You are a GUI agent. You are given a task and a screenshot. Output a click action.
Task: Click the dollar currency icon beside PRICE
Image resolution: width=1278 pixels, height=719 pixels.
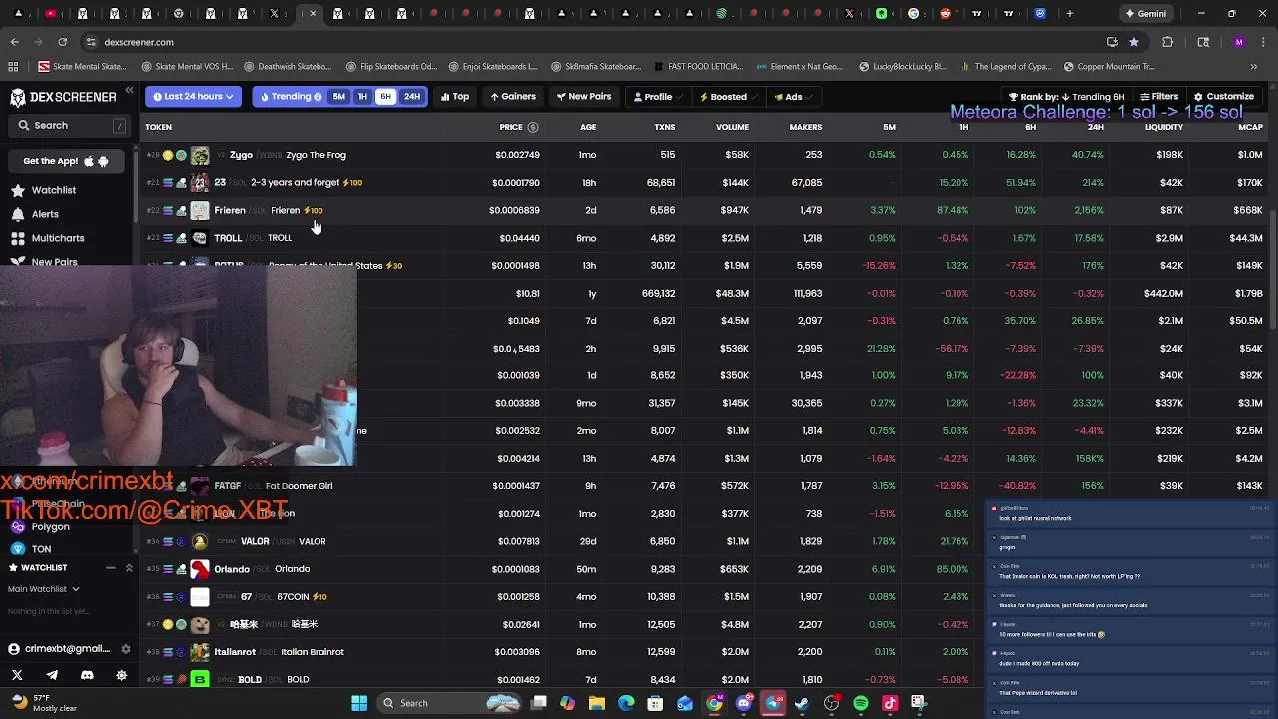click(532, 127)
